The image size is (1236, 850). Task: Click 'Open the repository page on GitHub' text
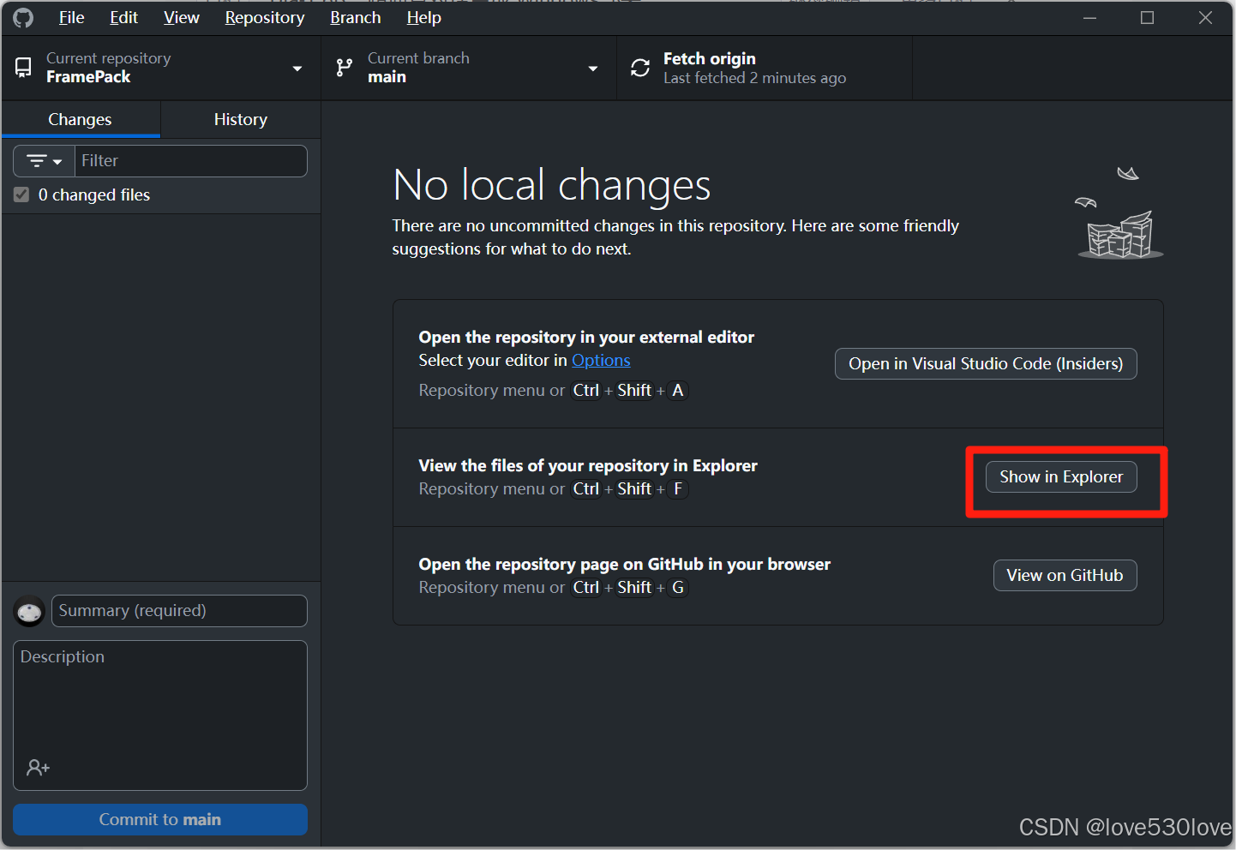pos(624,564)
